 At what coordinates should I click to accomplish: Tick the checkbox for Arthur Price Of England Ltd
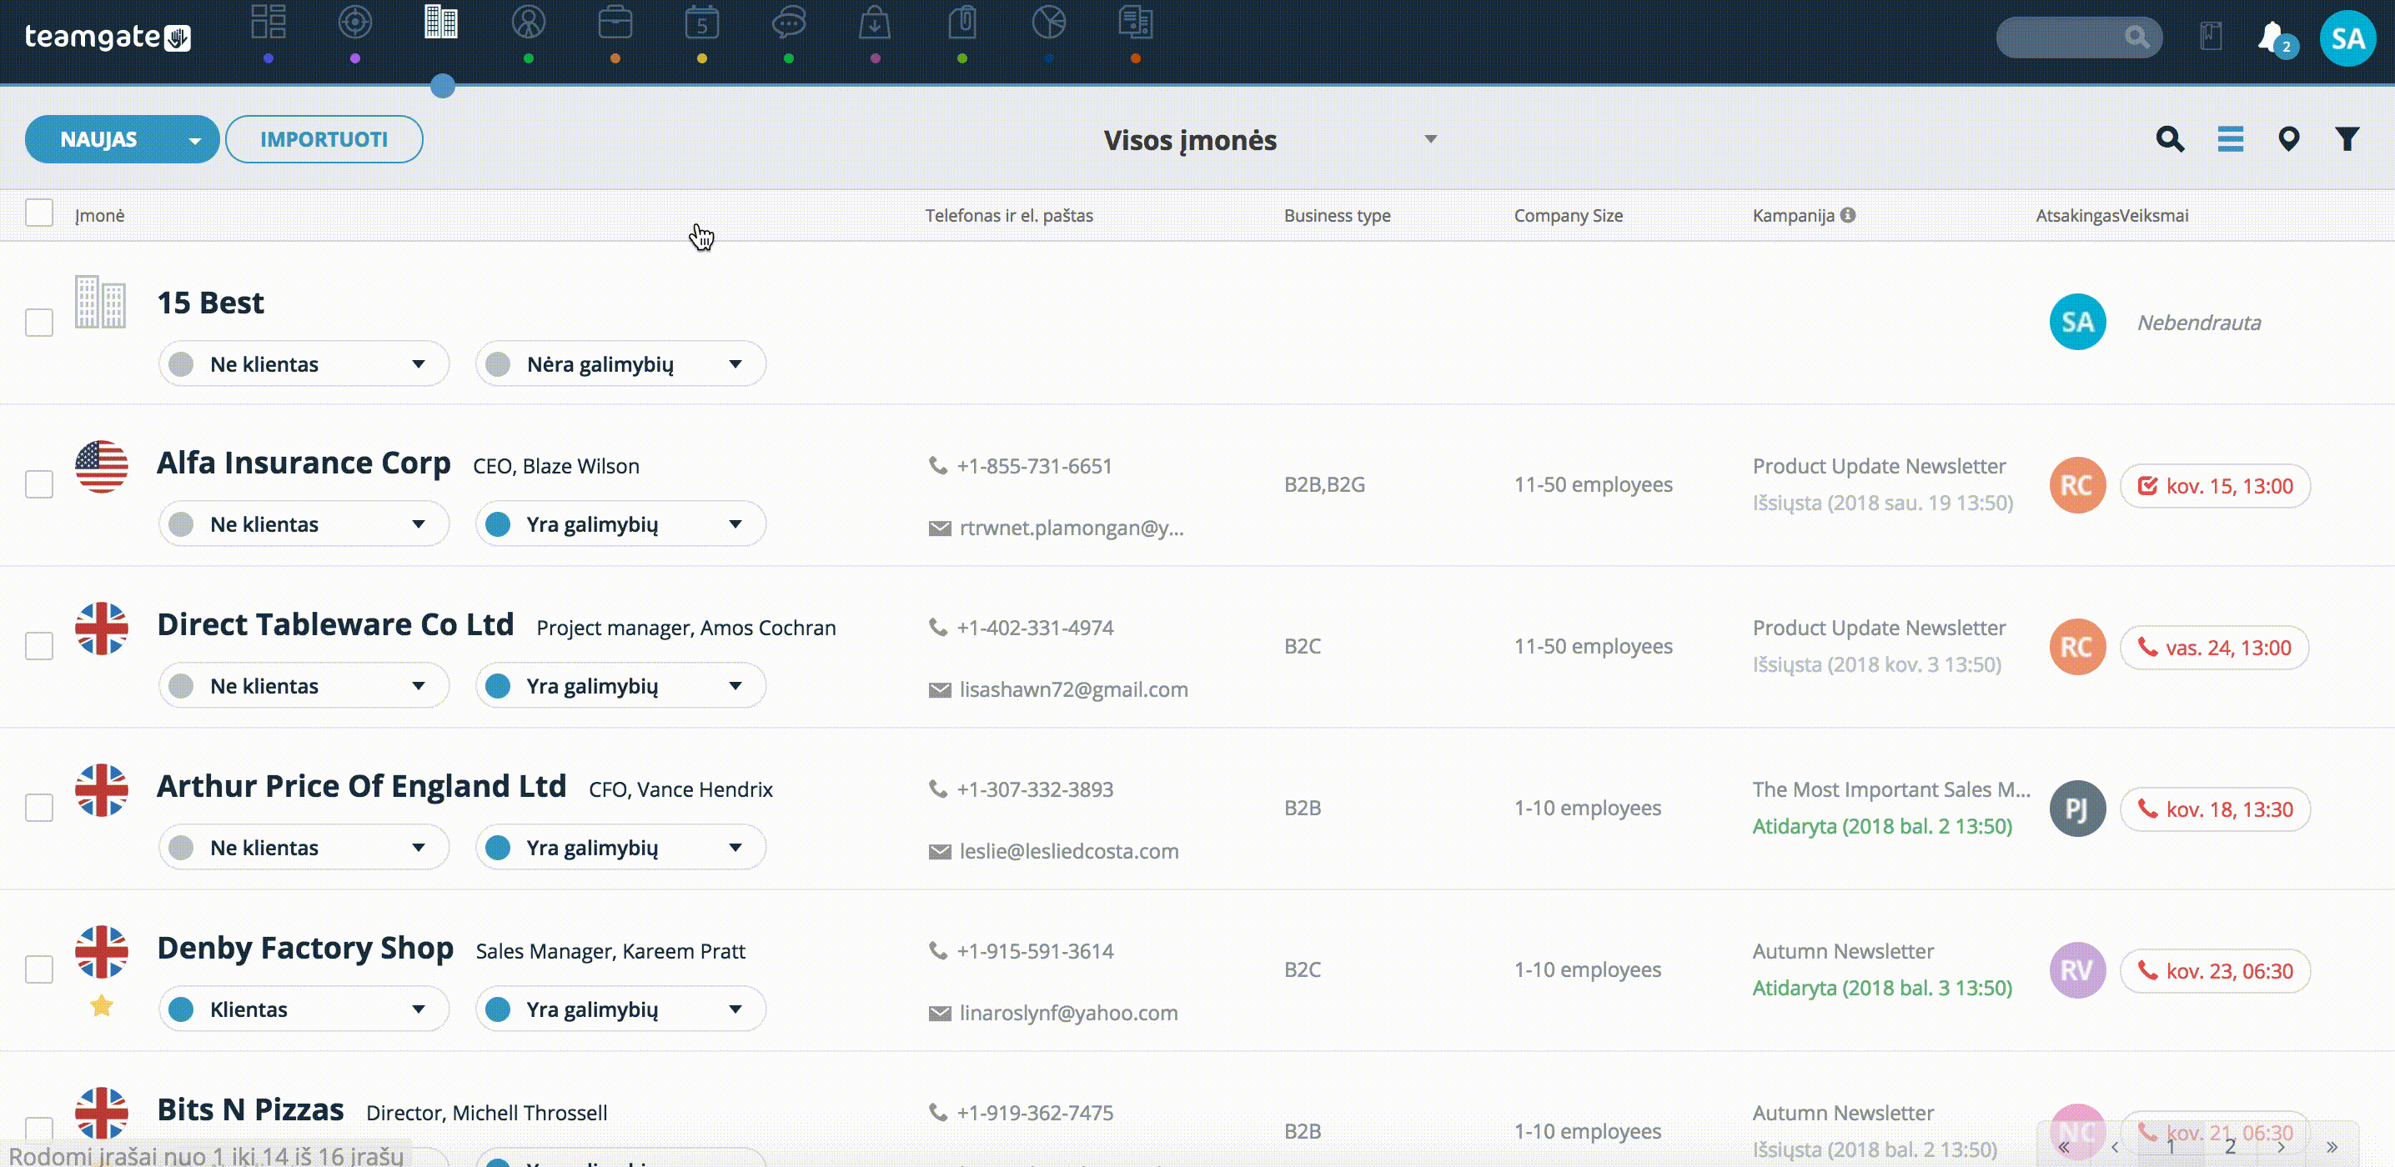(x=39, y=808)
